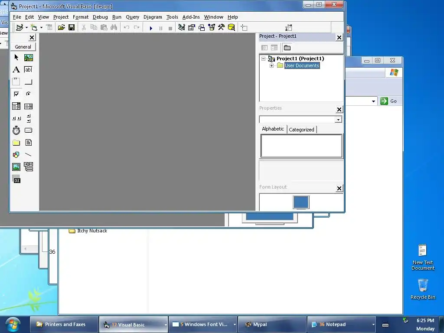Viewport: 444px width, 333px height.
Task: Click the Copy toolbar icon
Action: [x=94, y=27]
